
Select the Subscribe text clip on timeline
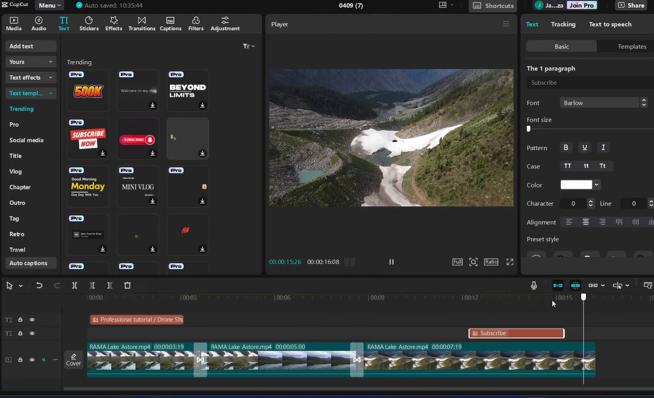click(x=516, y=333)
